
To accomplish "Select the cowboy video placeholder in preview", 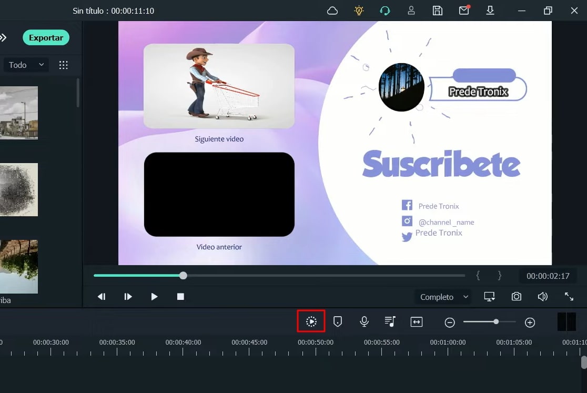I will pyautogui.click(x=219, y=86).
